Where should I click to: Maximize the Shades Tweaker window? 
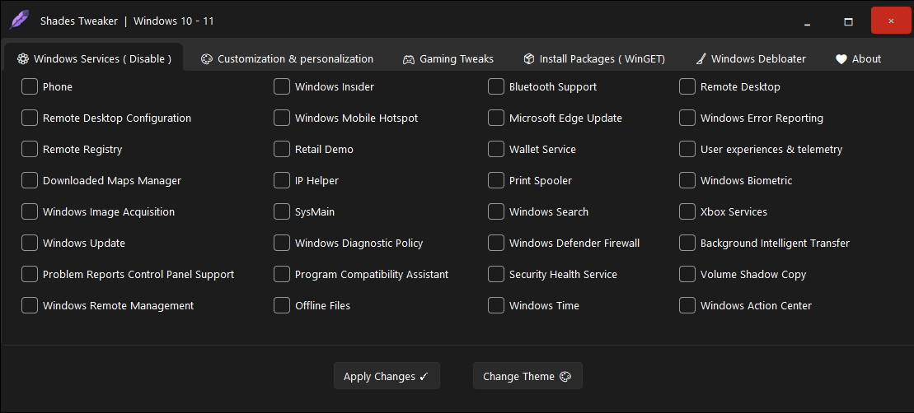click(848, 21)
